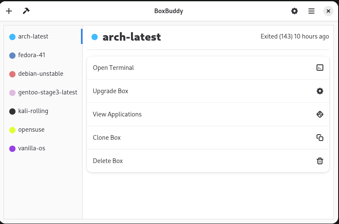The width and height of the screenshot is (339, 224).
Task: Open the kali-rolling box page
Action: (33, 111)
